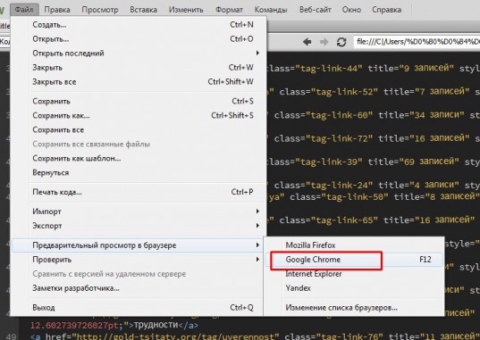This screenshot has height=340, width=480.
Task: Preview in Google Chrome
Action: click(x=354, y=260)
